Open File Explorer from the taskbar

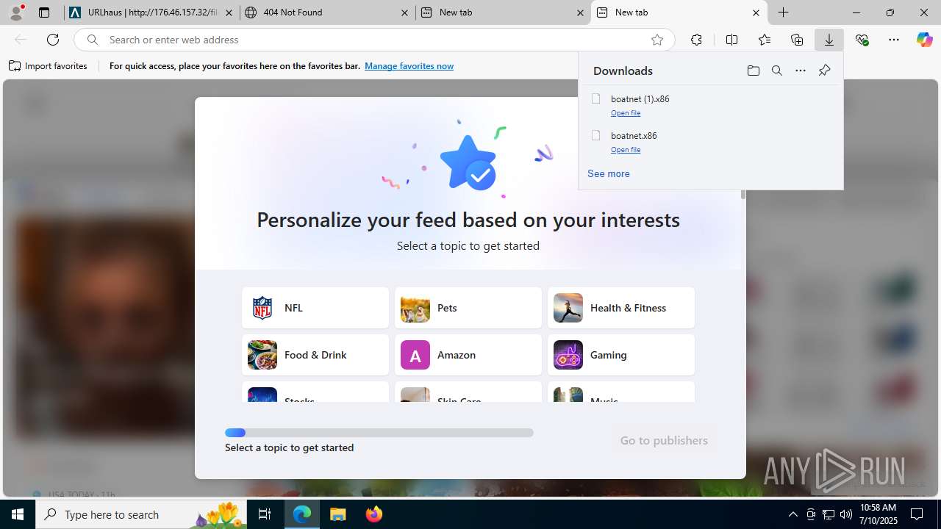coord(338,514)
